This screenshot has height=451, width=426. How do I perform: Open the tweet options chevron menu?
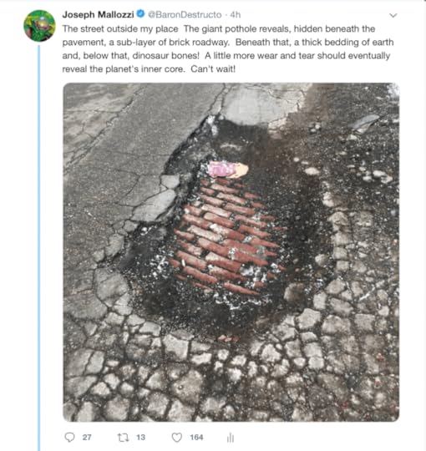coord(393,15)
